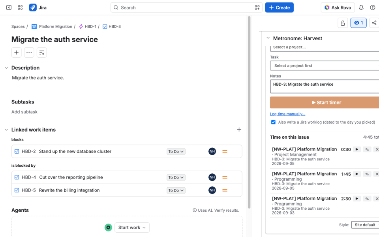Viewport: 379px width, 237px height.
Task: Go to Jira home via logo
Action: pos(38,8)
